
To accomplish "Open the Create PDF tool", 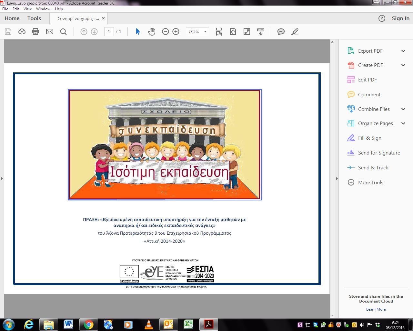I will (370, 65).
